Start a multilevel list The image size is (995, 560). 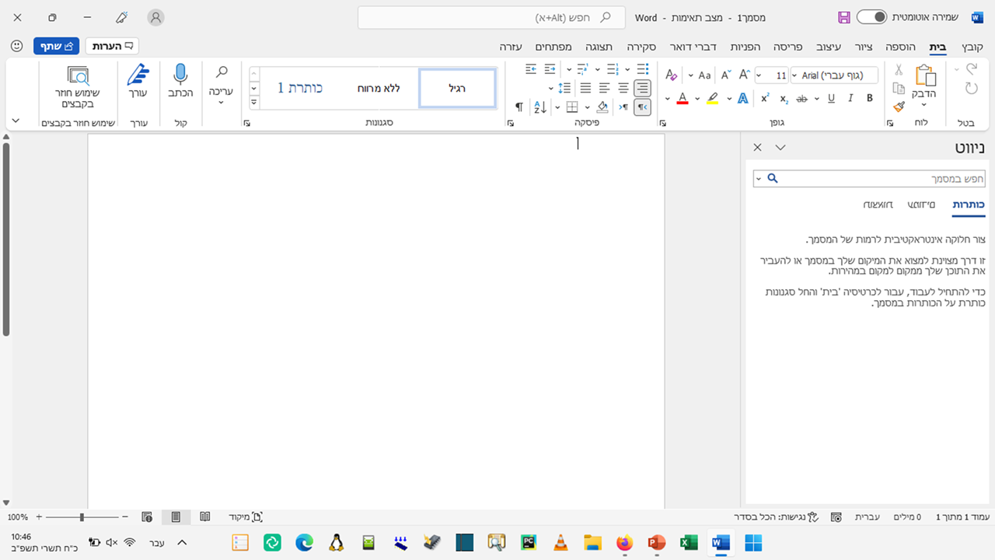(x=582, y=69)
